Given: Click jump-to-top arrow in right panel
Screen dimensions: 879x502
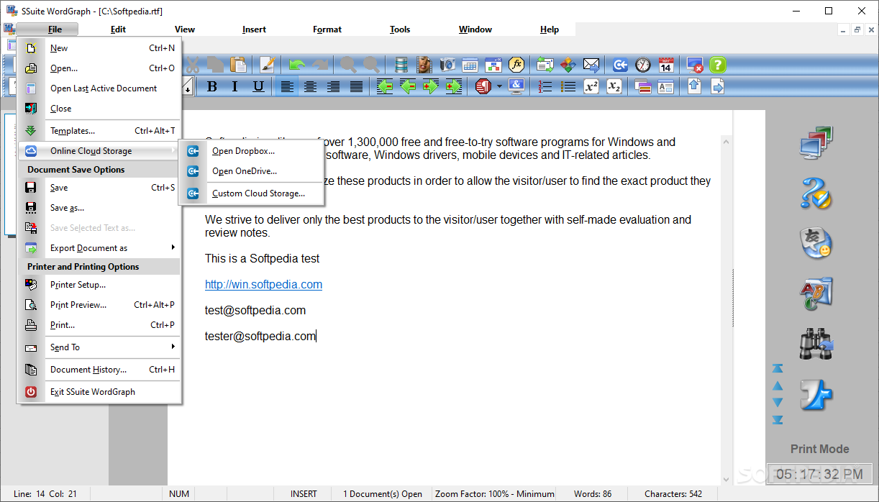Looking at the screenshot, I should (x=778, y=368).
